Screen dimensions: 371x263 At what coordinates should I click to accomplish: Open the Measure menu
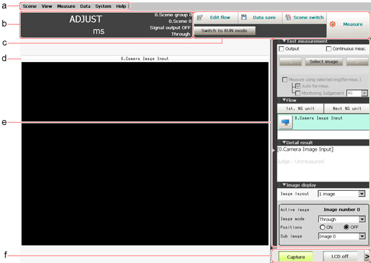coord(66,7)
